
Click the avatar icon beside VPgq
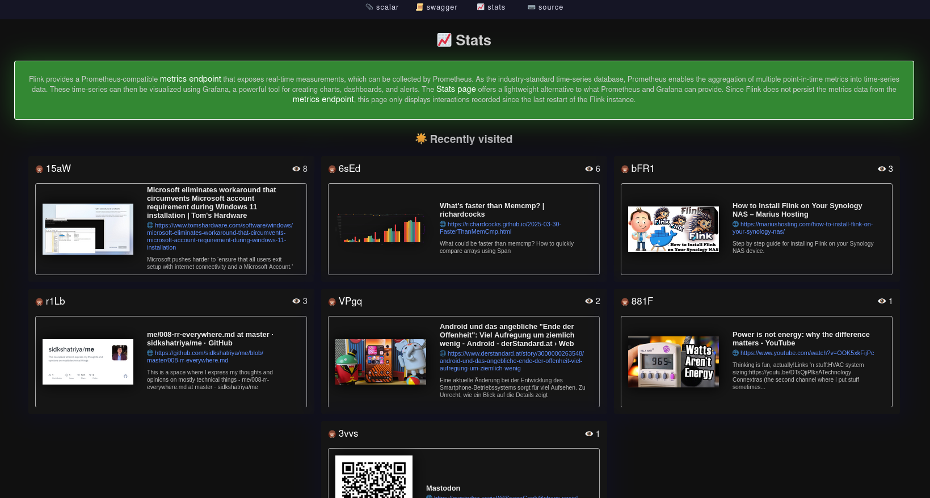coord(332,302)
